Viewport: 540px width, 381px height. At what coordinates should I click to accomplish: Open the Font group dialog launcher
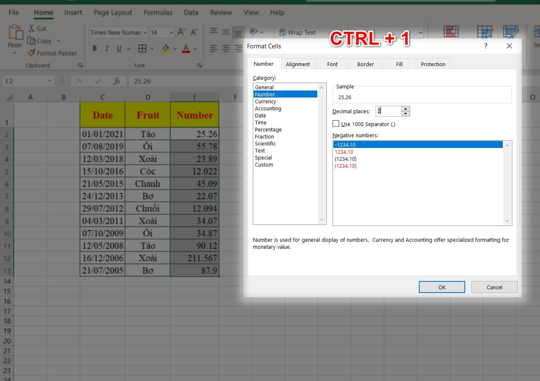[200, 65]
